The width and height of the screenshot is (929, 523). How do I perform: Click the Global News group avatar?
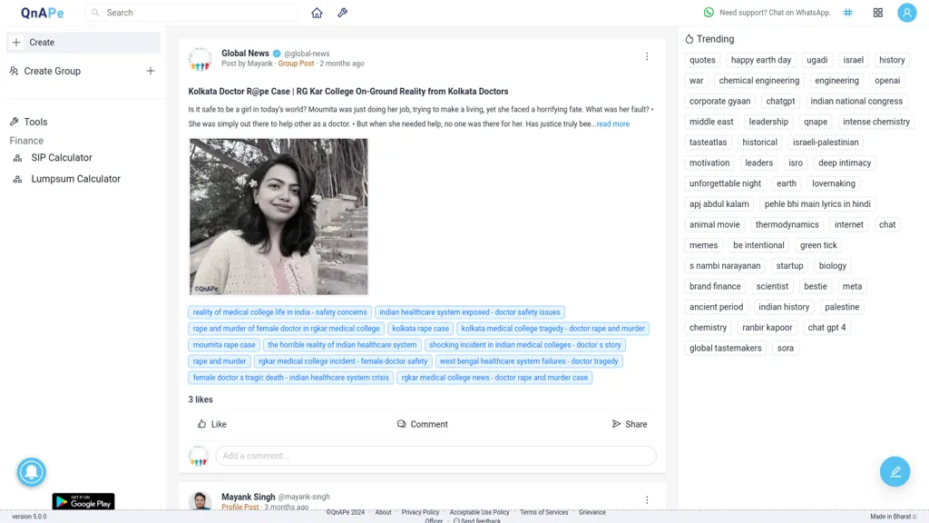200,59
